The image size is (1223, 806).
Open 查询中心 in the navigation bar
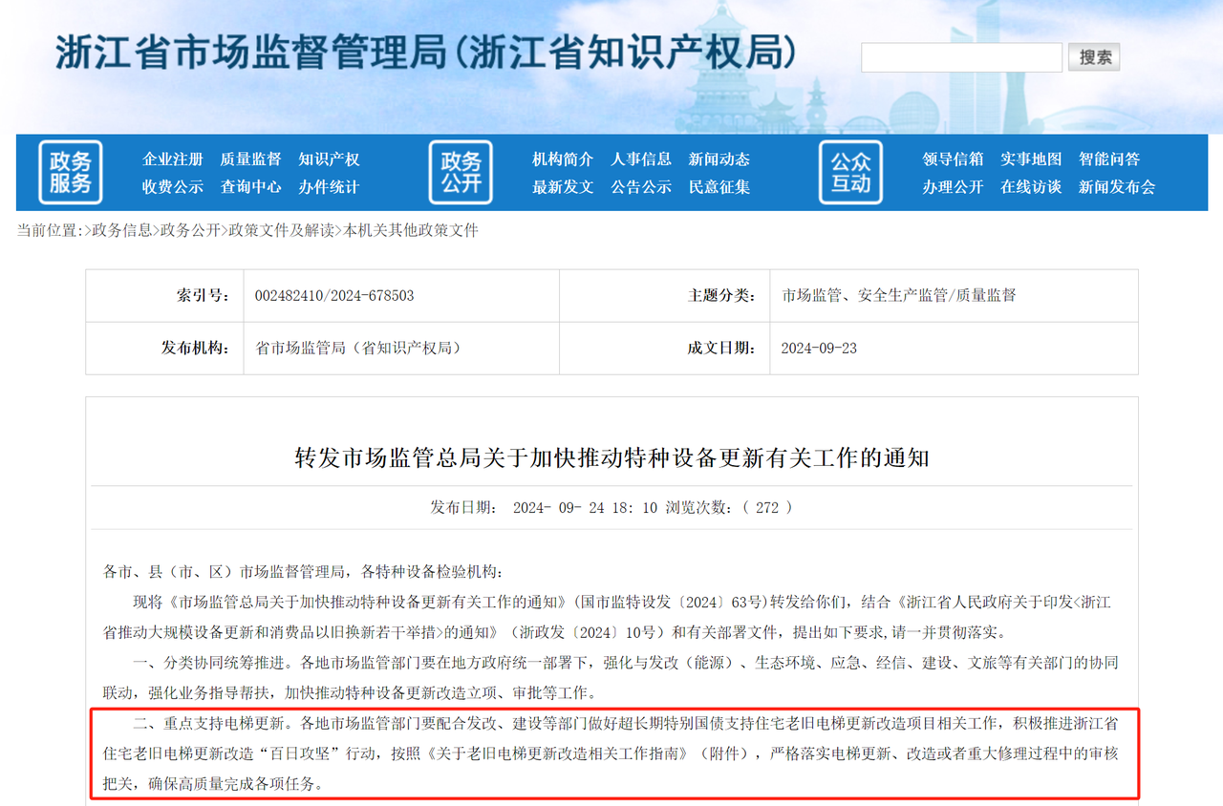(251, 187)
